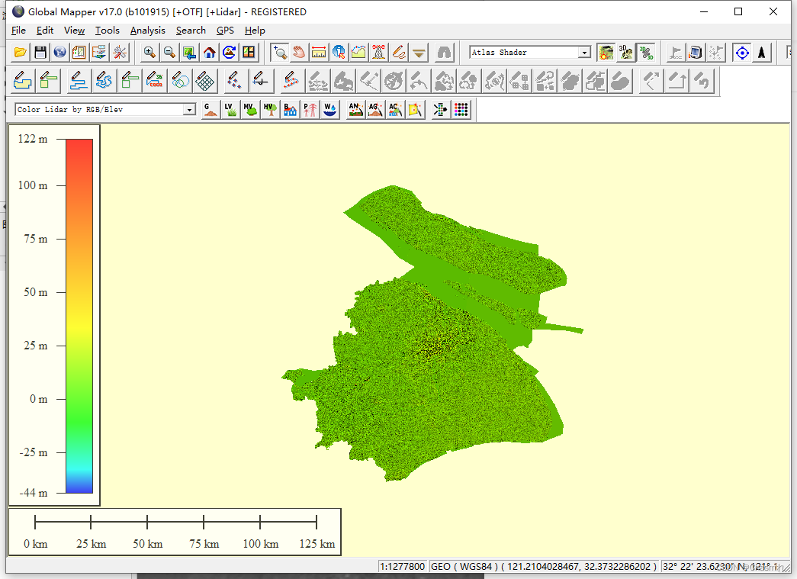Open the COGO input tool

pyautogui.click(x=155, y=81)
